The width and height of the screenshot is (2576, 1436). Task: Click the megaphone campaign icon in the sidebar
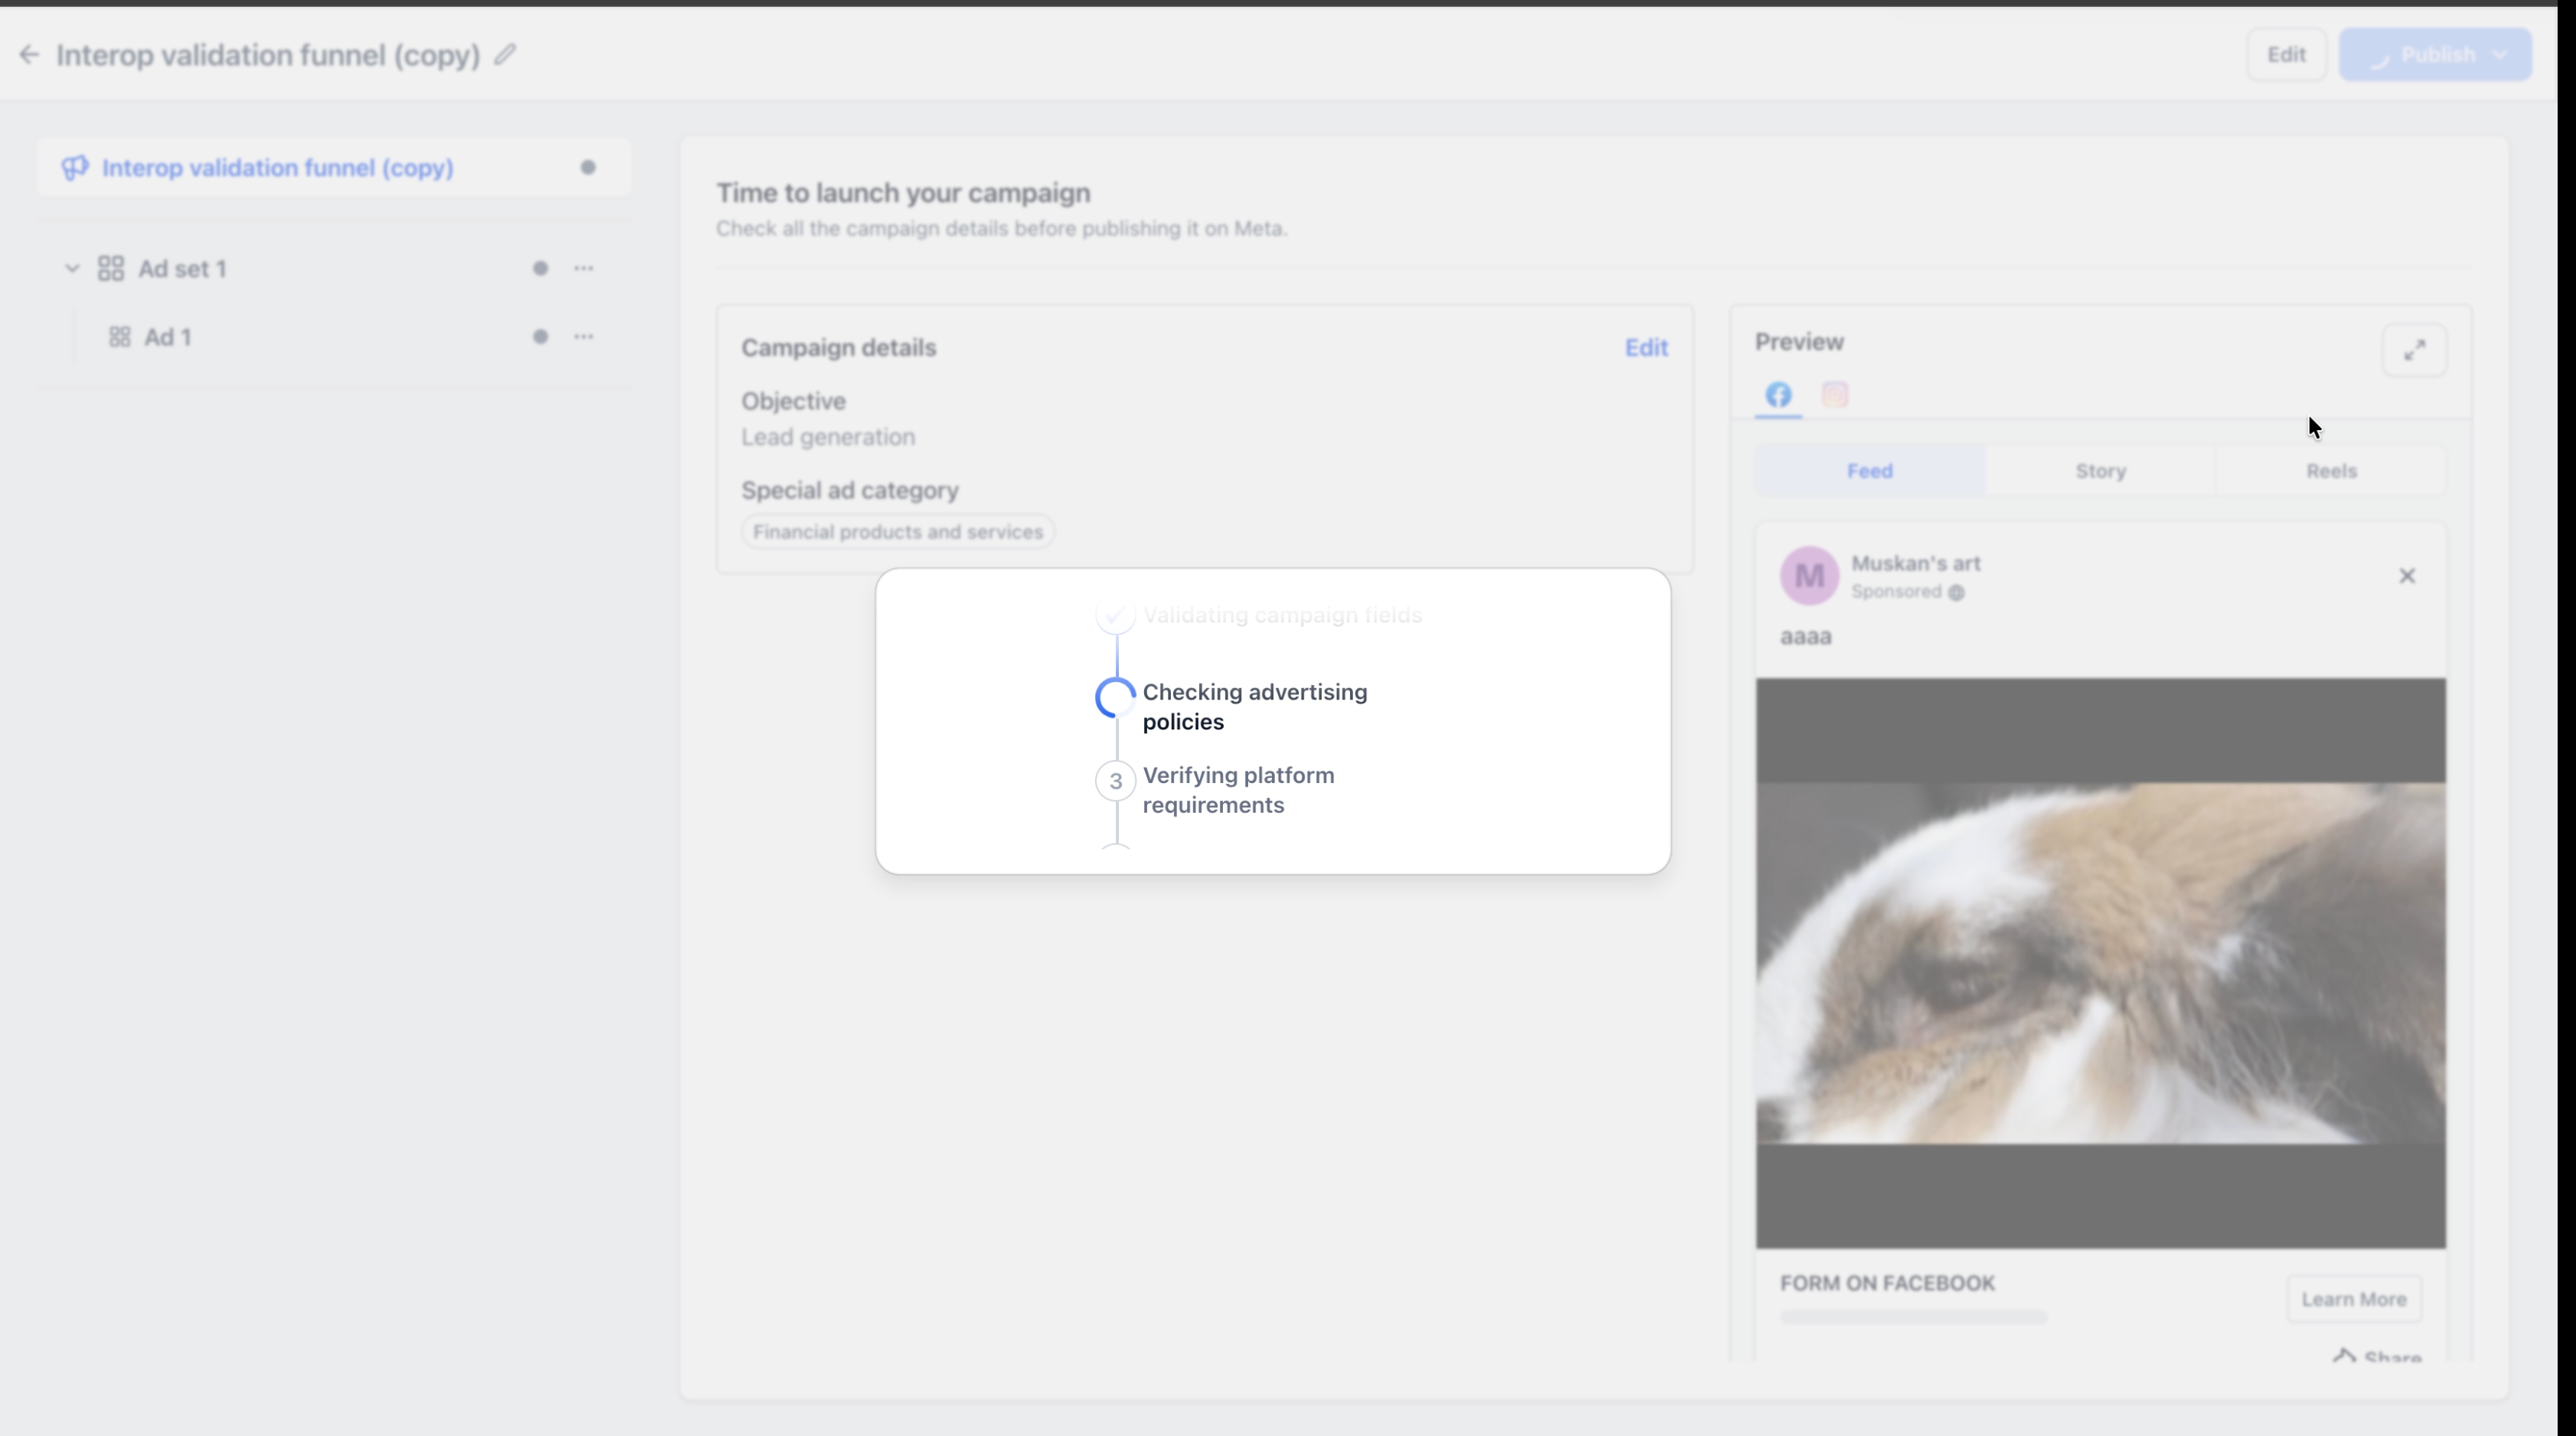coord(75,167)
